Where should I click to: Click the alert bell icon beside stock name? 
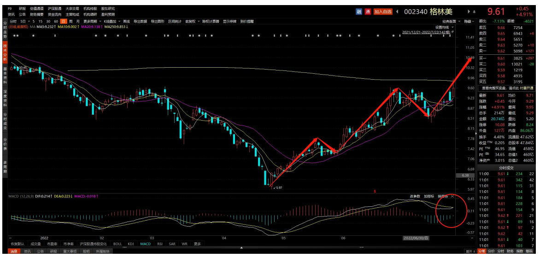pyautogui.click(x=475, y=12)
